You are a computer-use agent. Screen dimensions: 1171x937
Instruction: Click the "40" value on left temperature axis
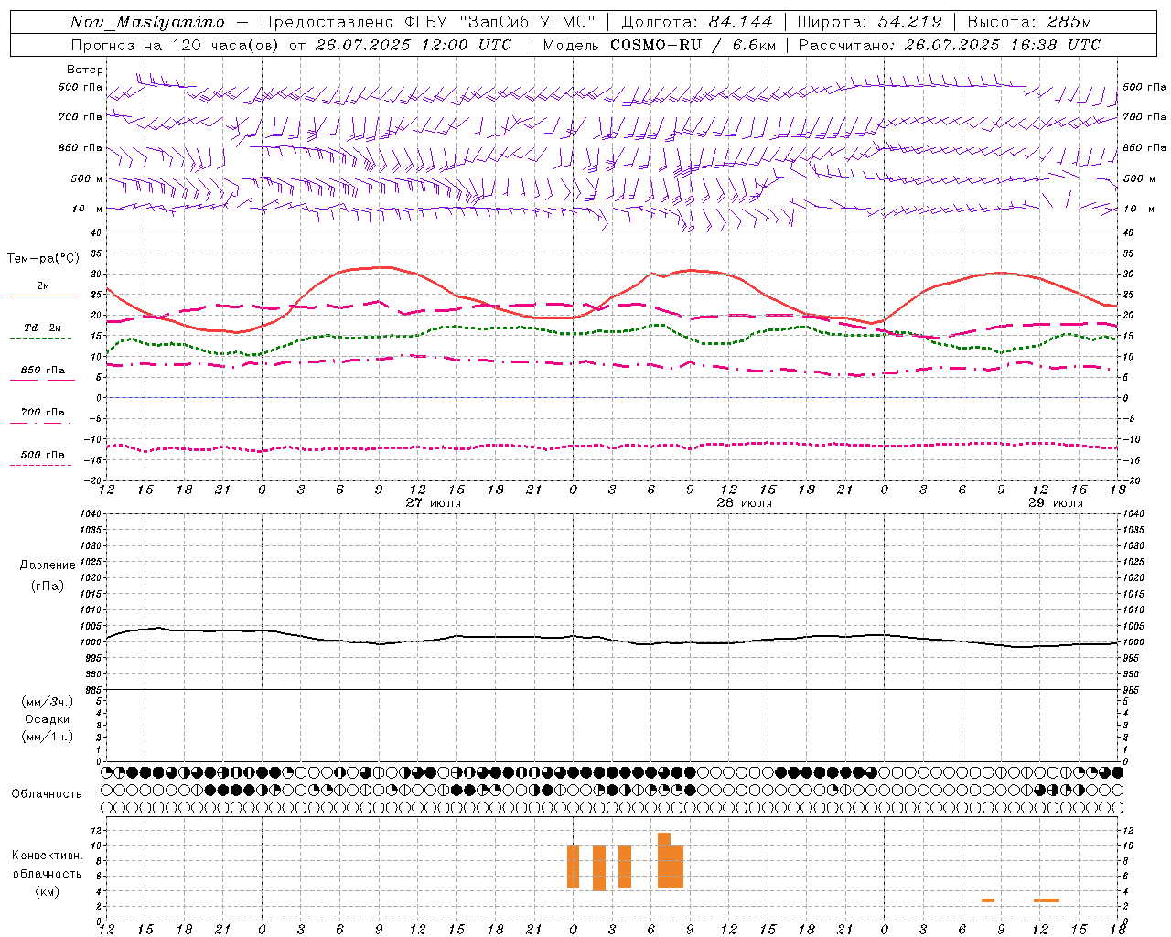coord(97,232)
